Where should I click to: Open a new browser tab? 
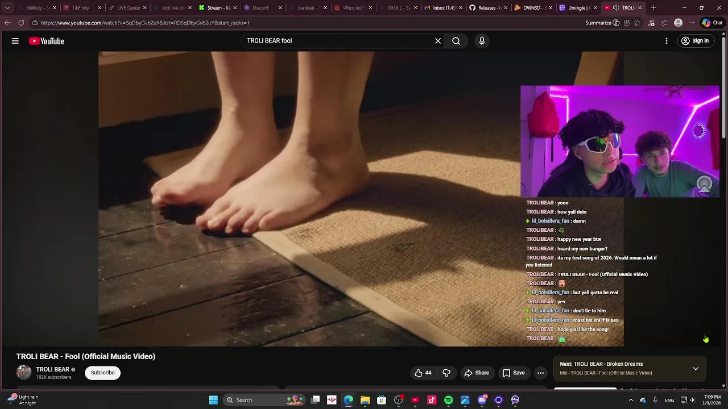pyautogui.click(x=653, y=8)
